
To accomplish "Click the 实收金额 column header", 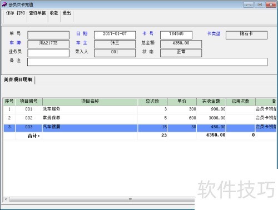I will point(211,102).
